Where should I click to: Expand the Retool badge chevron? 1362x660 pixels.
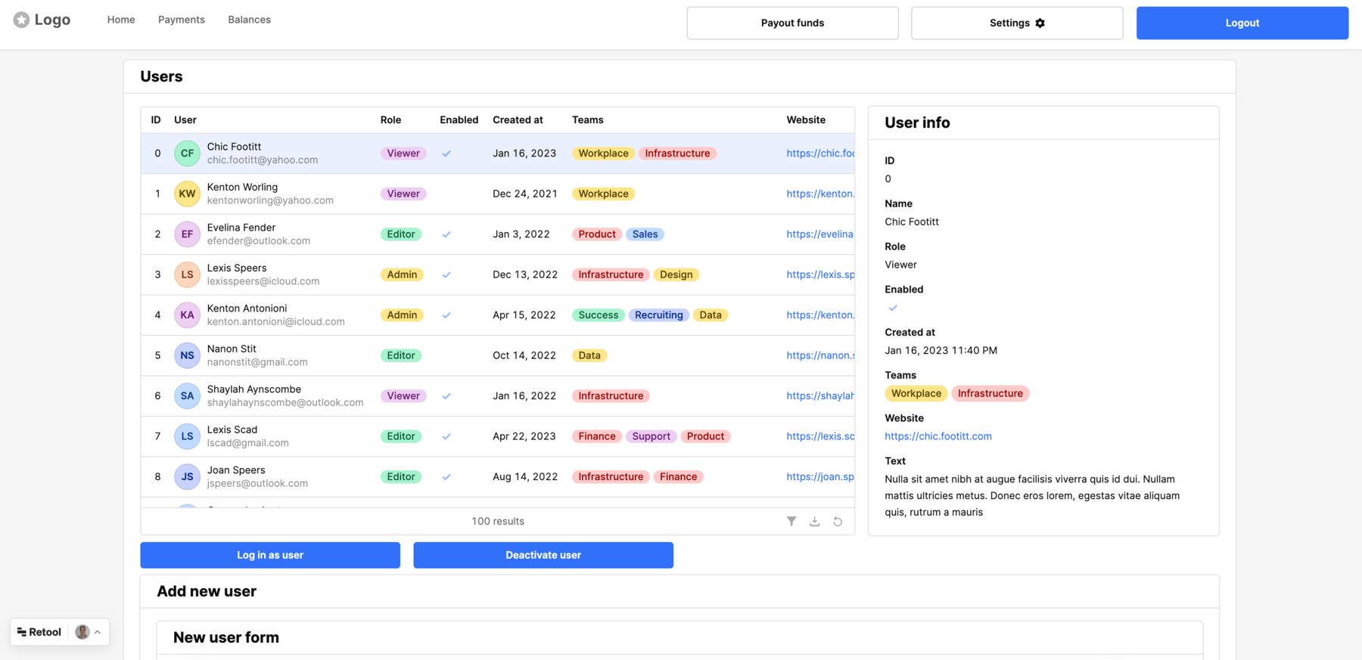click(x=98, y=632)
